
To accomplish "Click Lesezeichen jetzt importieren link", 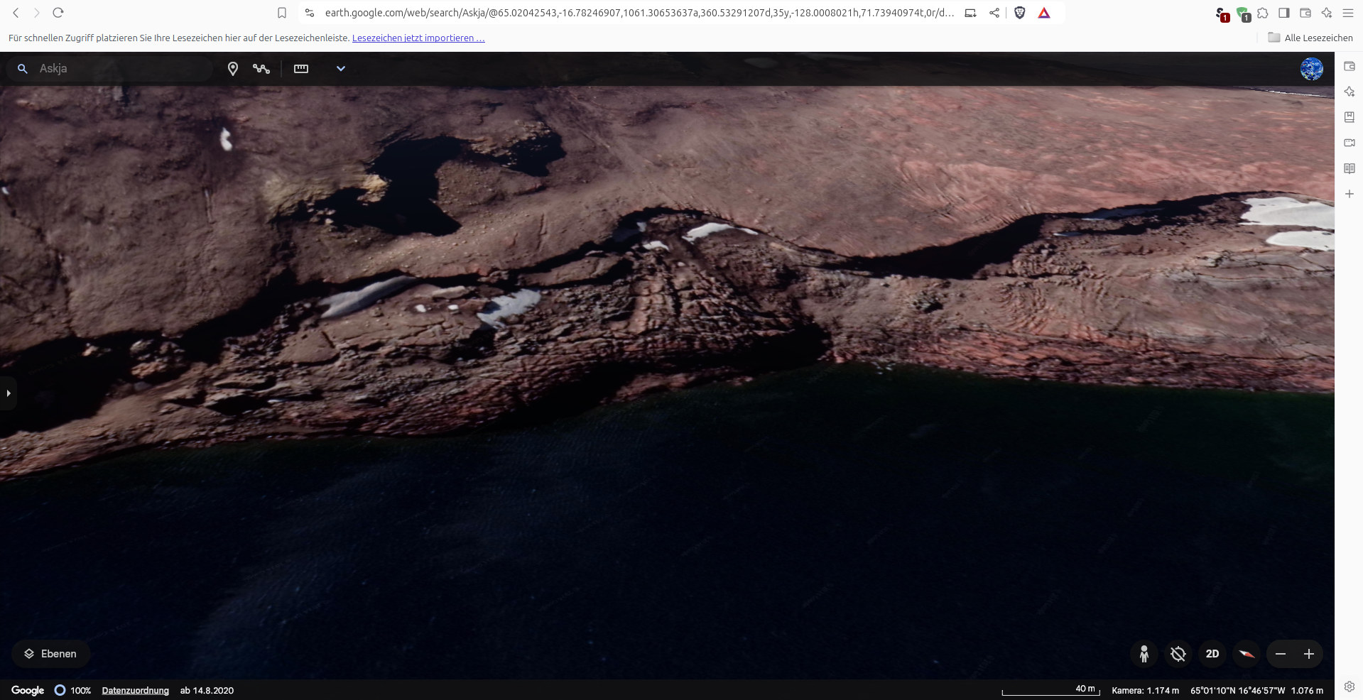I will coord(418,38).
